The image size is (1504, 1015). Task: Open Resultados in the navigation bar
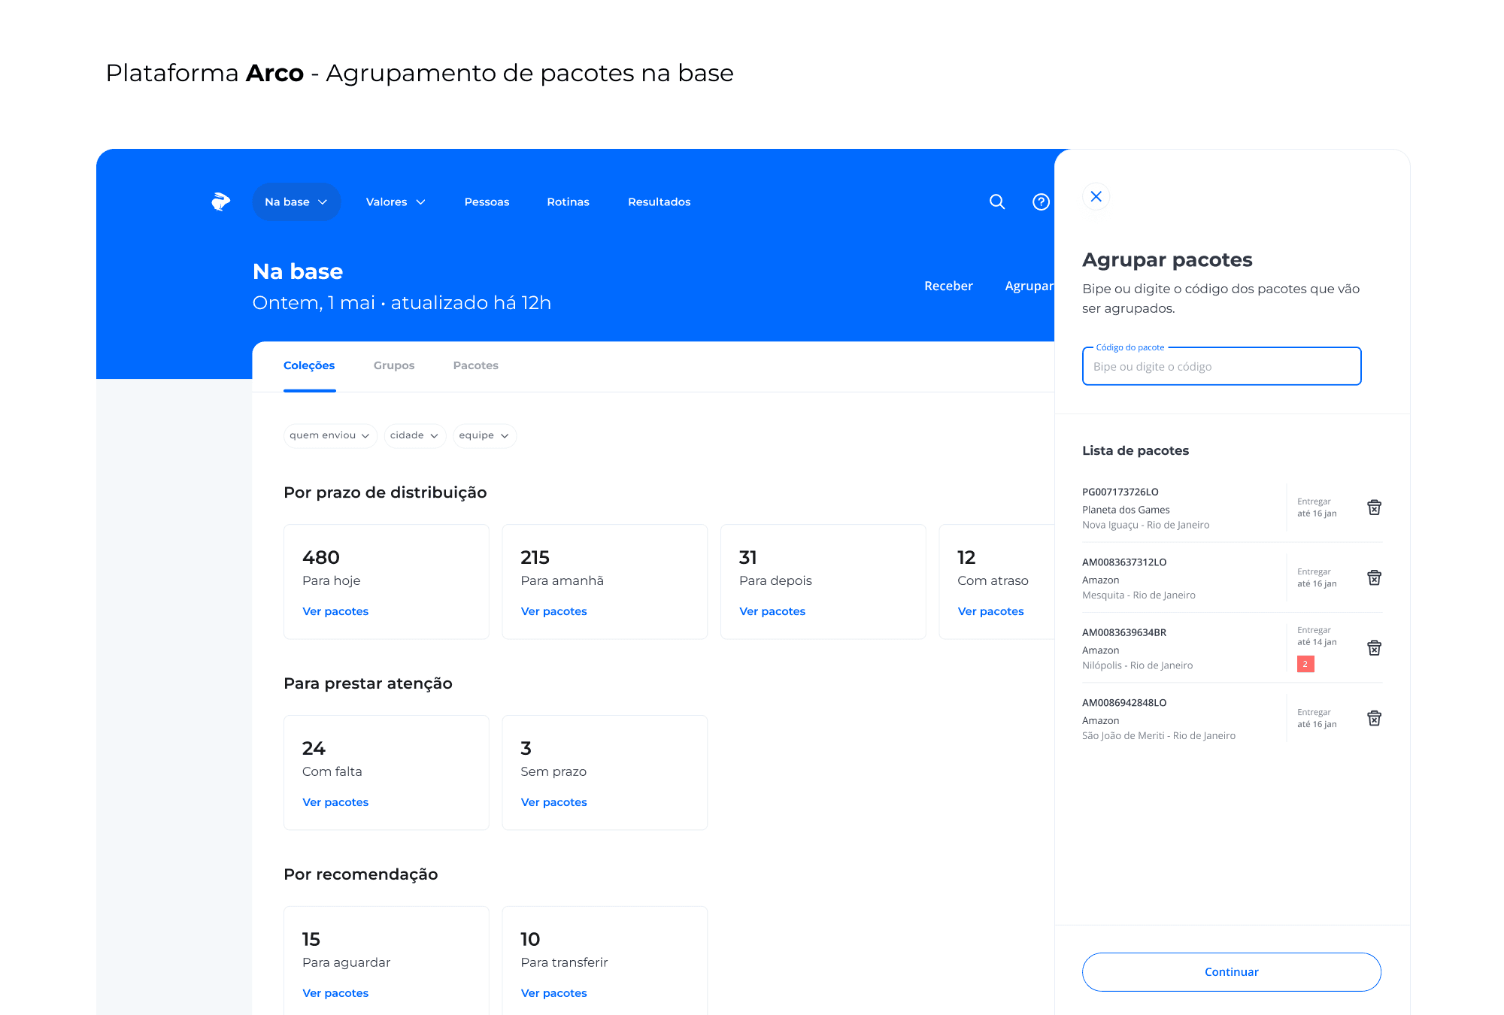click(x=659, y=201)
